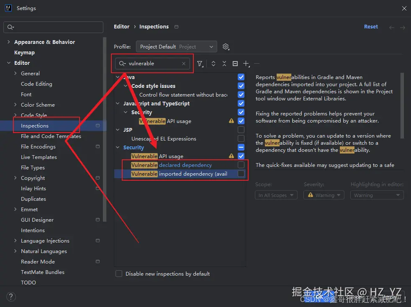This screenshot has width=411, height=307.
Task: Expand Appearance & Behavior settings group
Action: [9, 42]
